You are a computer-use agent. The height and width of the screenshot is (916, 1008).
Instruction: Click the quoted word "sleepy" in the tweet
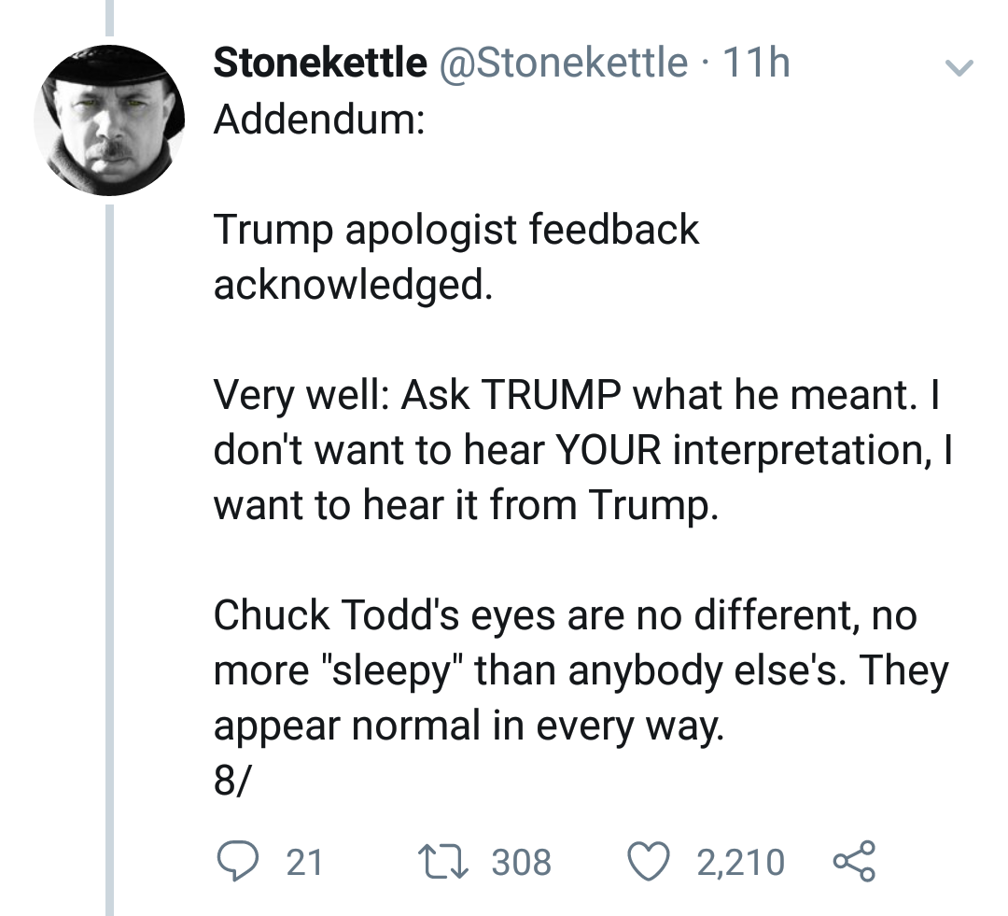pos(385,671)
